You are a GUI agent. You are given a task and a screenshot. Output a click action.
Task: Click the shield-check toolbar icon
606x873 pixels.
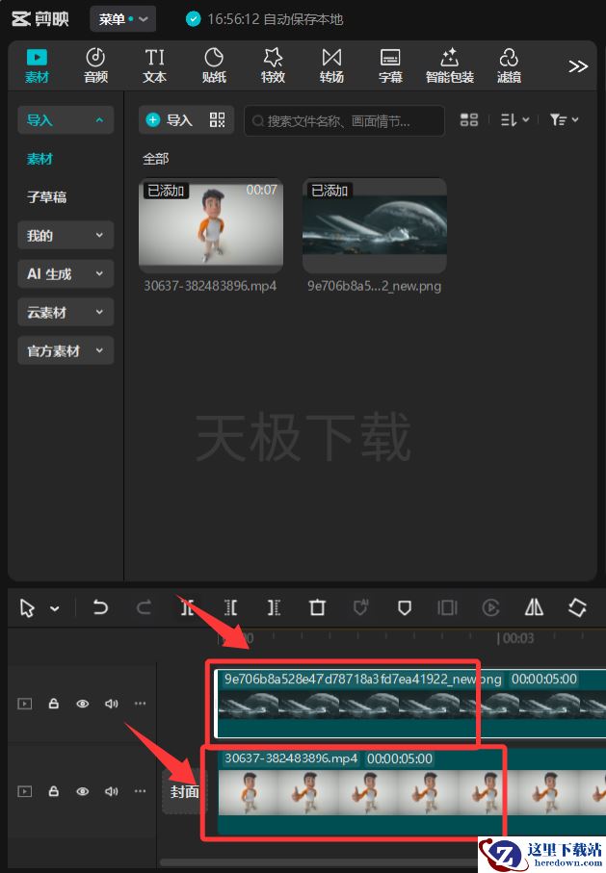click(360, 607)
